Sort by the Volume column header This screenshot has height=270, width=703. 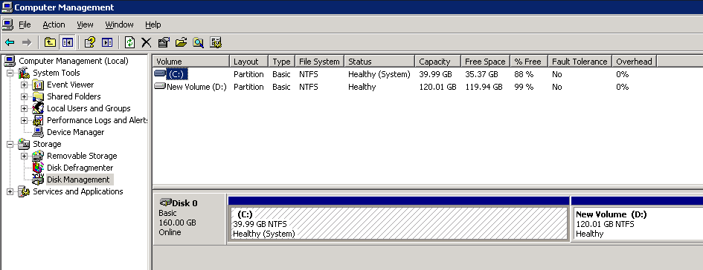[x=191, y=62]
